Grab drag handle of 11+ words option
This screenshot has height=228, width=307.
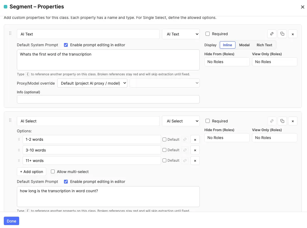19,161
